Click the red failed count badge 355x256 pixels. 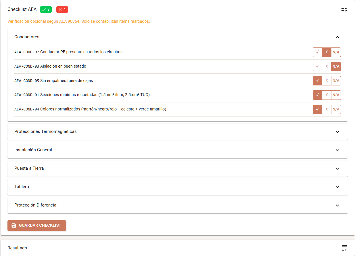click(x=62, y=9)
